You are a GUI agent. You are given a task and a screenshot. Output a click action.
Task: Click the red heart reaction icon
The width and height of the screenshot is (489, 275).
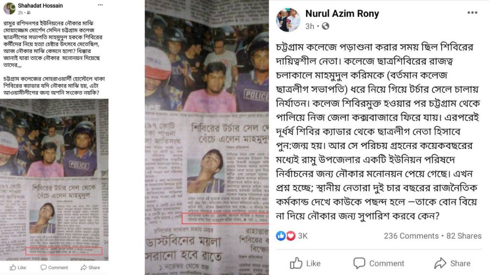[x=291, y=236]
